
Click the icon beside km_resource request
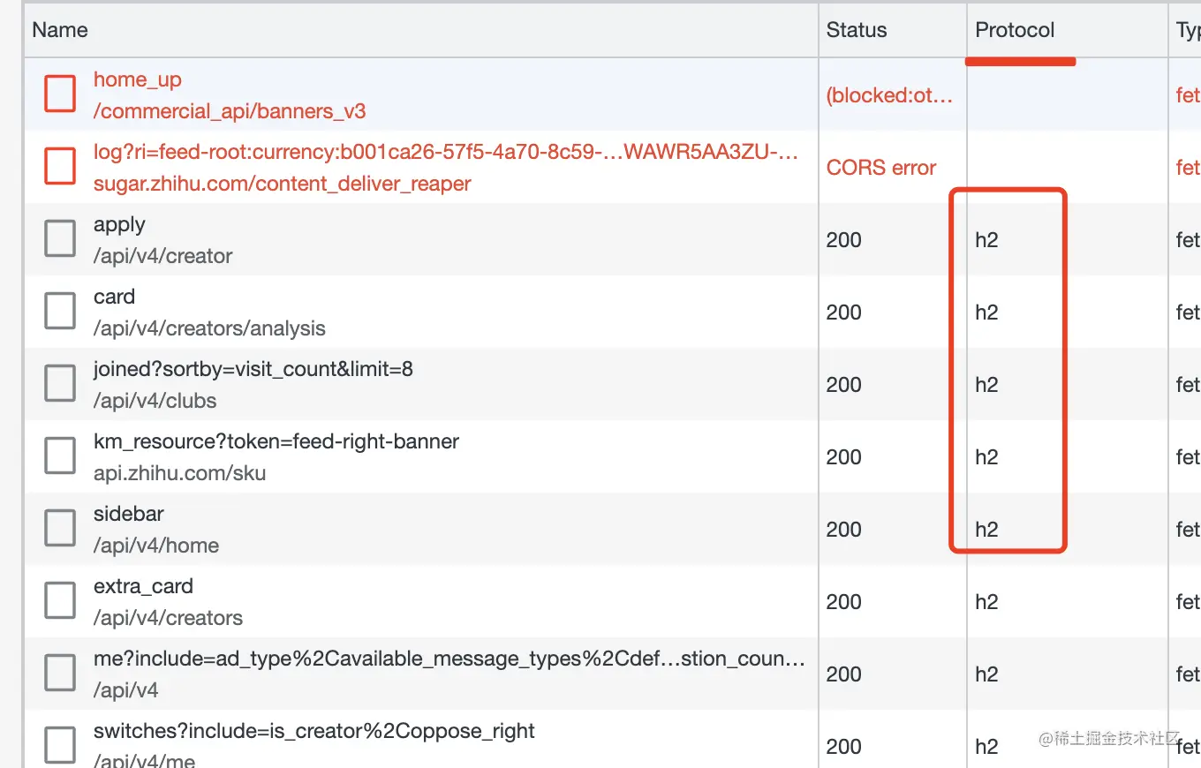point(60,456)
